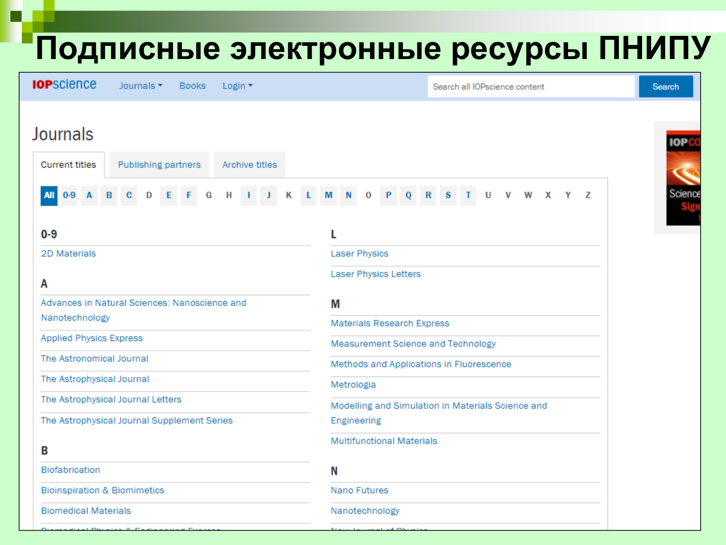Image resolution: width=726 pixels, height=545 pixels.
Task: Open the IOPscience home logo
Action: [x=64, y=84]
